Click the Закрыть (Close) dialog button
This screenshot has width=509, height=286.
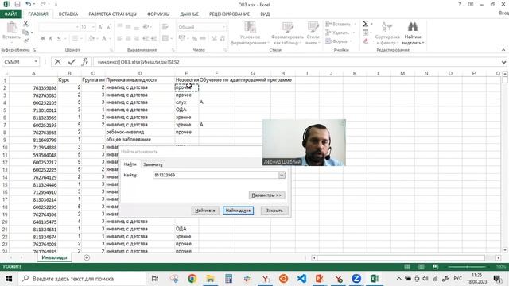(x=274, y=211)
